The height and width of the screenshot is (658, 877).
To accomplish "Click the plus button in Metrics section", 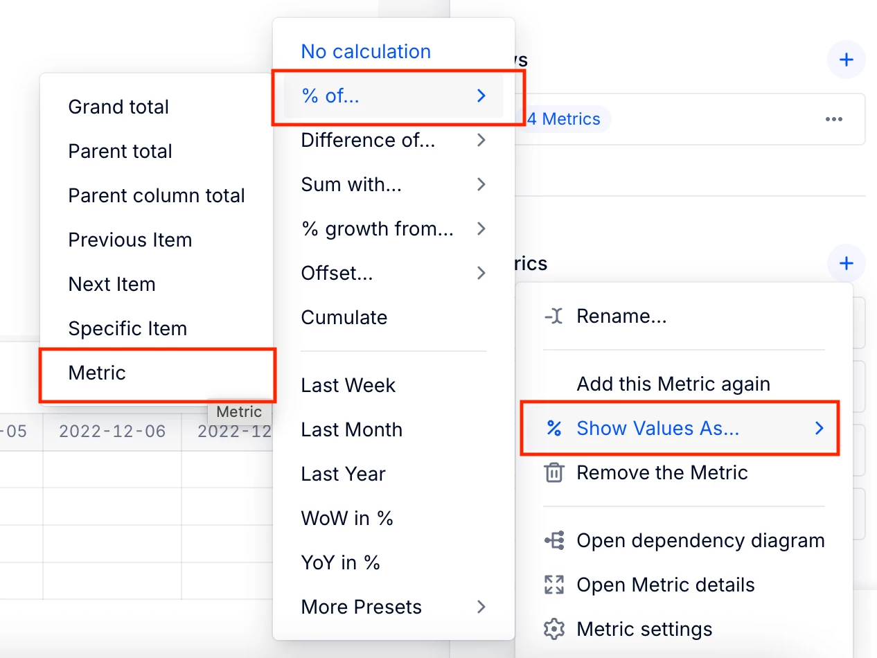I will [846, 264].
